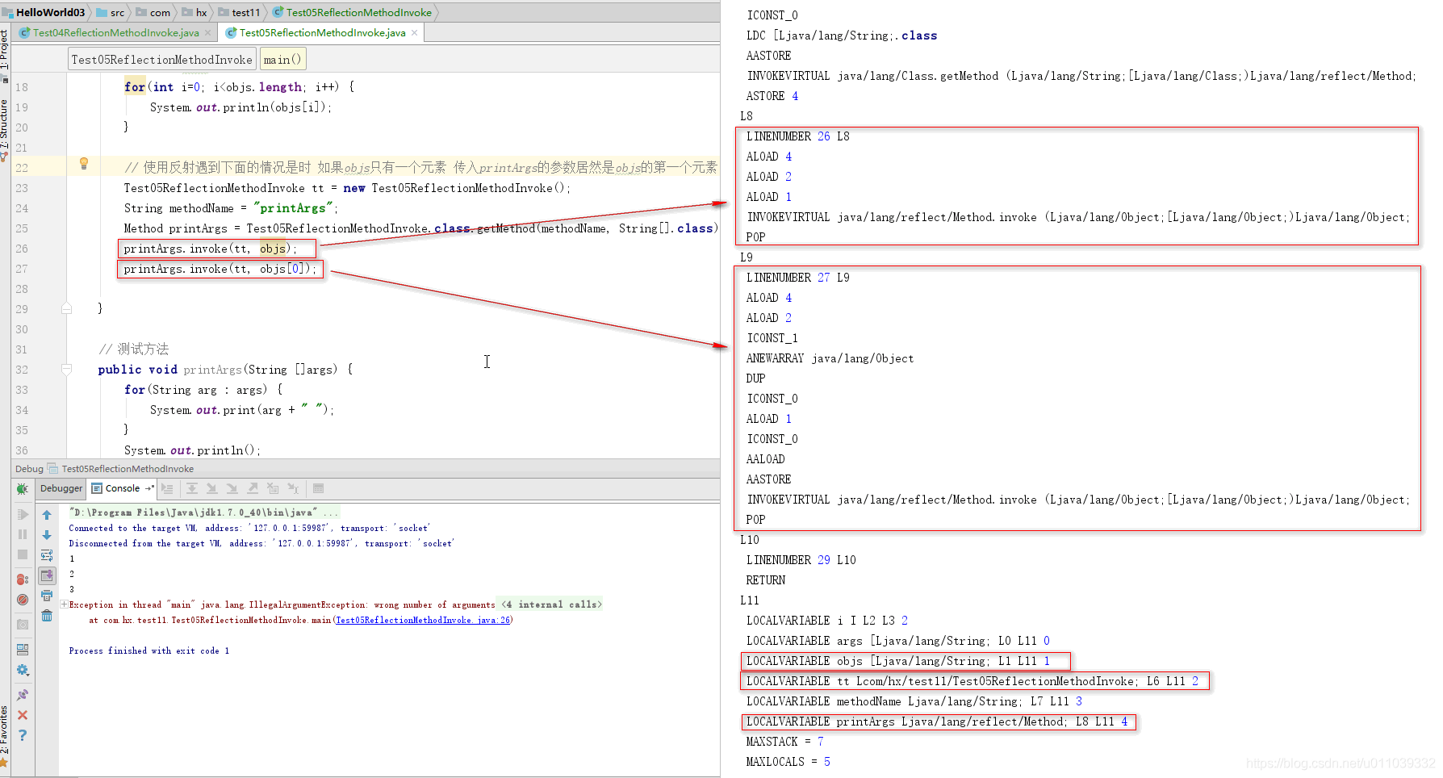This screenshot has width=1443, height=778.
Task: Click the Step Over icon
Action: coord(192,488)
